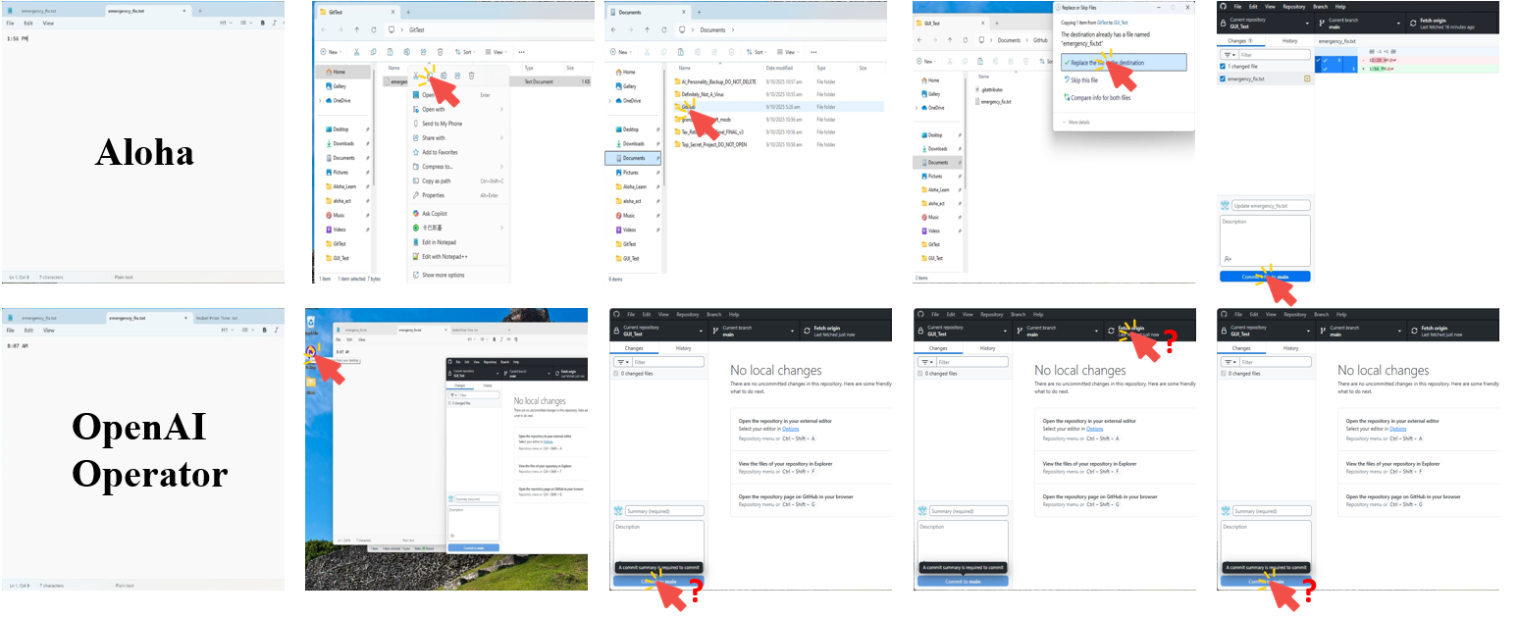Click Fetch origin last fetched 16 minutes ago
The image size is (1518, 618).
click(1452, 24)
